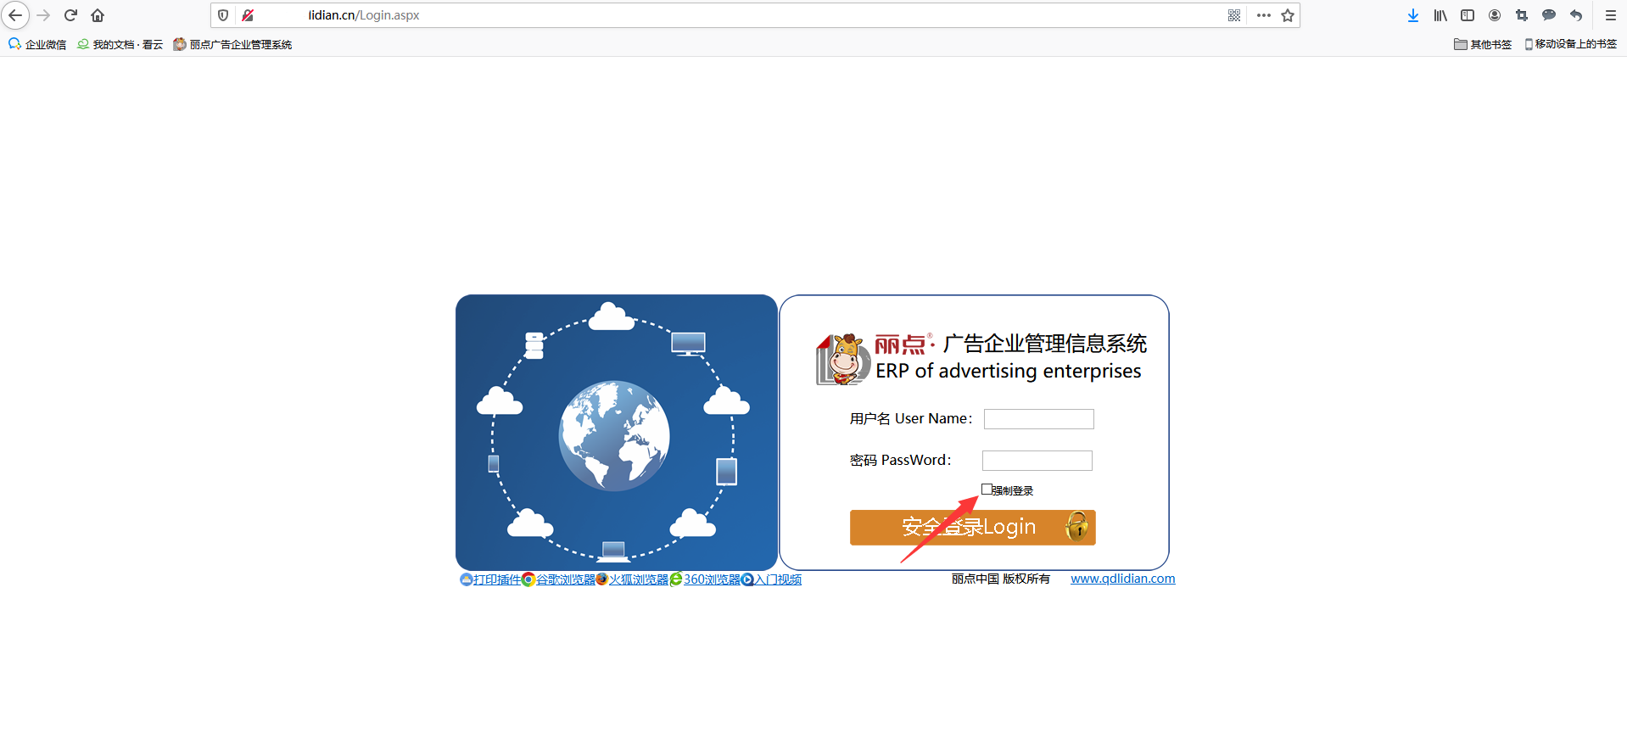Click the 丽点中国 版权所有 text
Screen dimensions: 1627x733
(x=1000, y=579)
